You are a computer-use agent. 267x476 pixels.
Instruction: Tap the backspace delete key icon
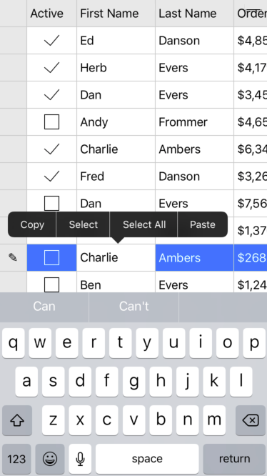[x=251, y=420]
